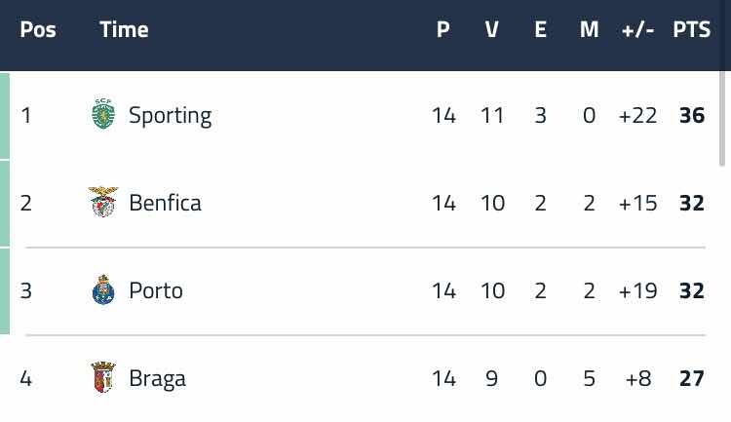731x422 pixels.
Task: Click the Sporting club crest icon
Action: coord(102,115)
